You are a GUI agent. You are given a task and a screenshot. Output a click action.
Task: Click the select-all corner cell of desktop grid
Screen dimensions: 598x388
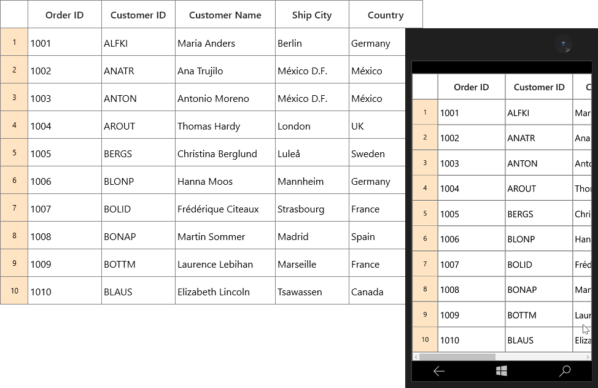(x=14, y=14)
